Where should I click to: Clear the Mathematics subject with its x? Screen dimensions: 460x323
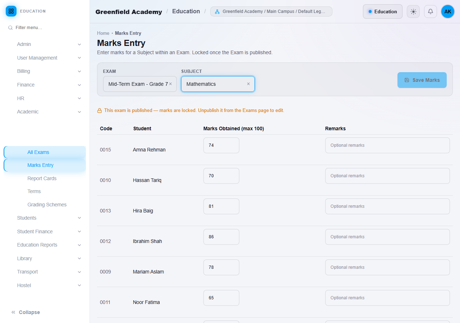pos(248,84)
